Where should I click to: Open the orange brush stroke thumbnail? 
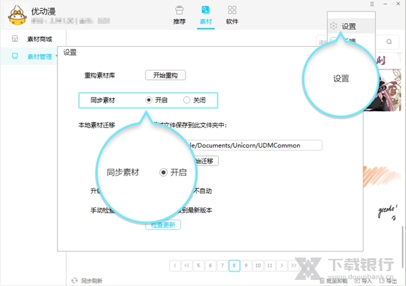click(x=382, y=176)
